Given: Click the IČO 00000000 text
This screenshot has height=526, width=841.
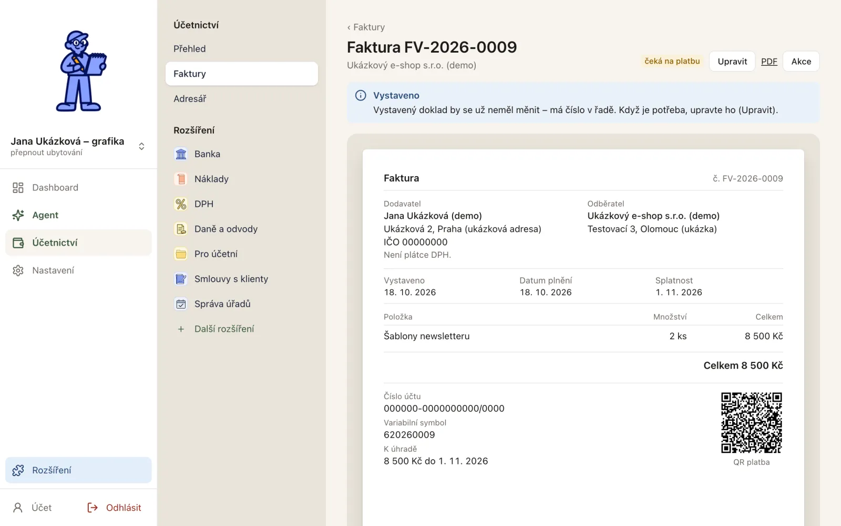Looking at the screenshot, I should coord(416,242).
